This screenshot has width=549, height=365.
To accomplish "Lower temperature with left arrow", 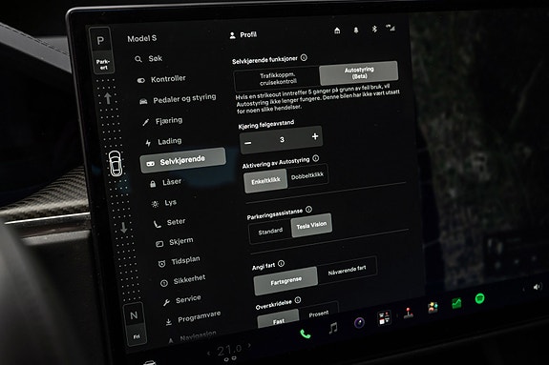I will [209, 354].
